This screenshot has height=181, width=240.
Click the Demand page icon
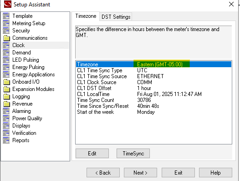[x=6, y=53]
